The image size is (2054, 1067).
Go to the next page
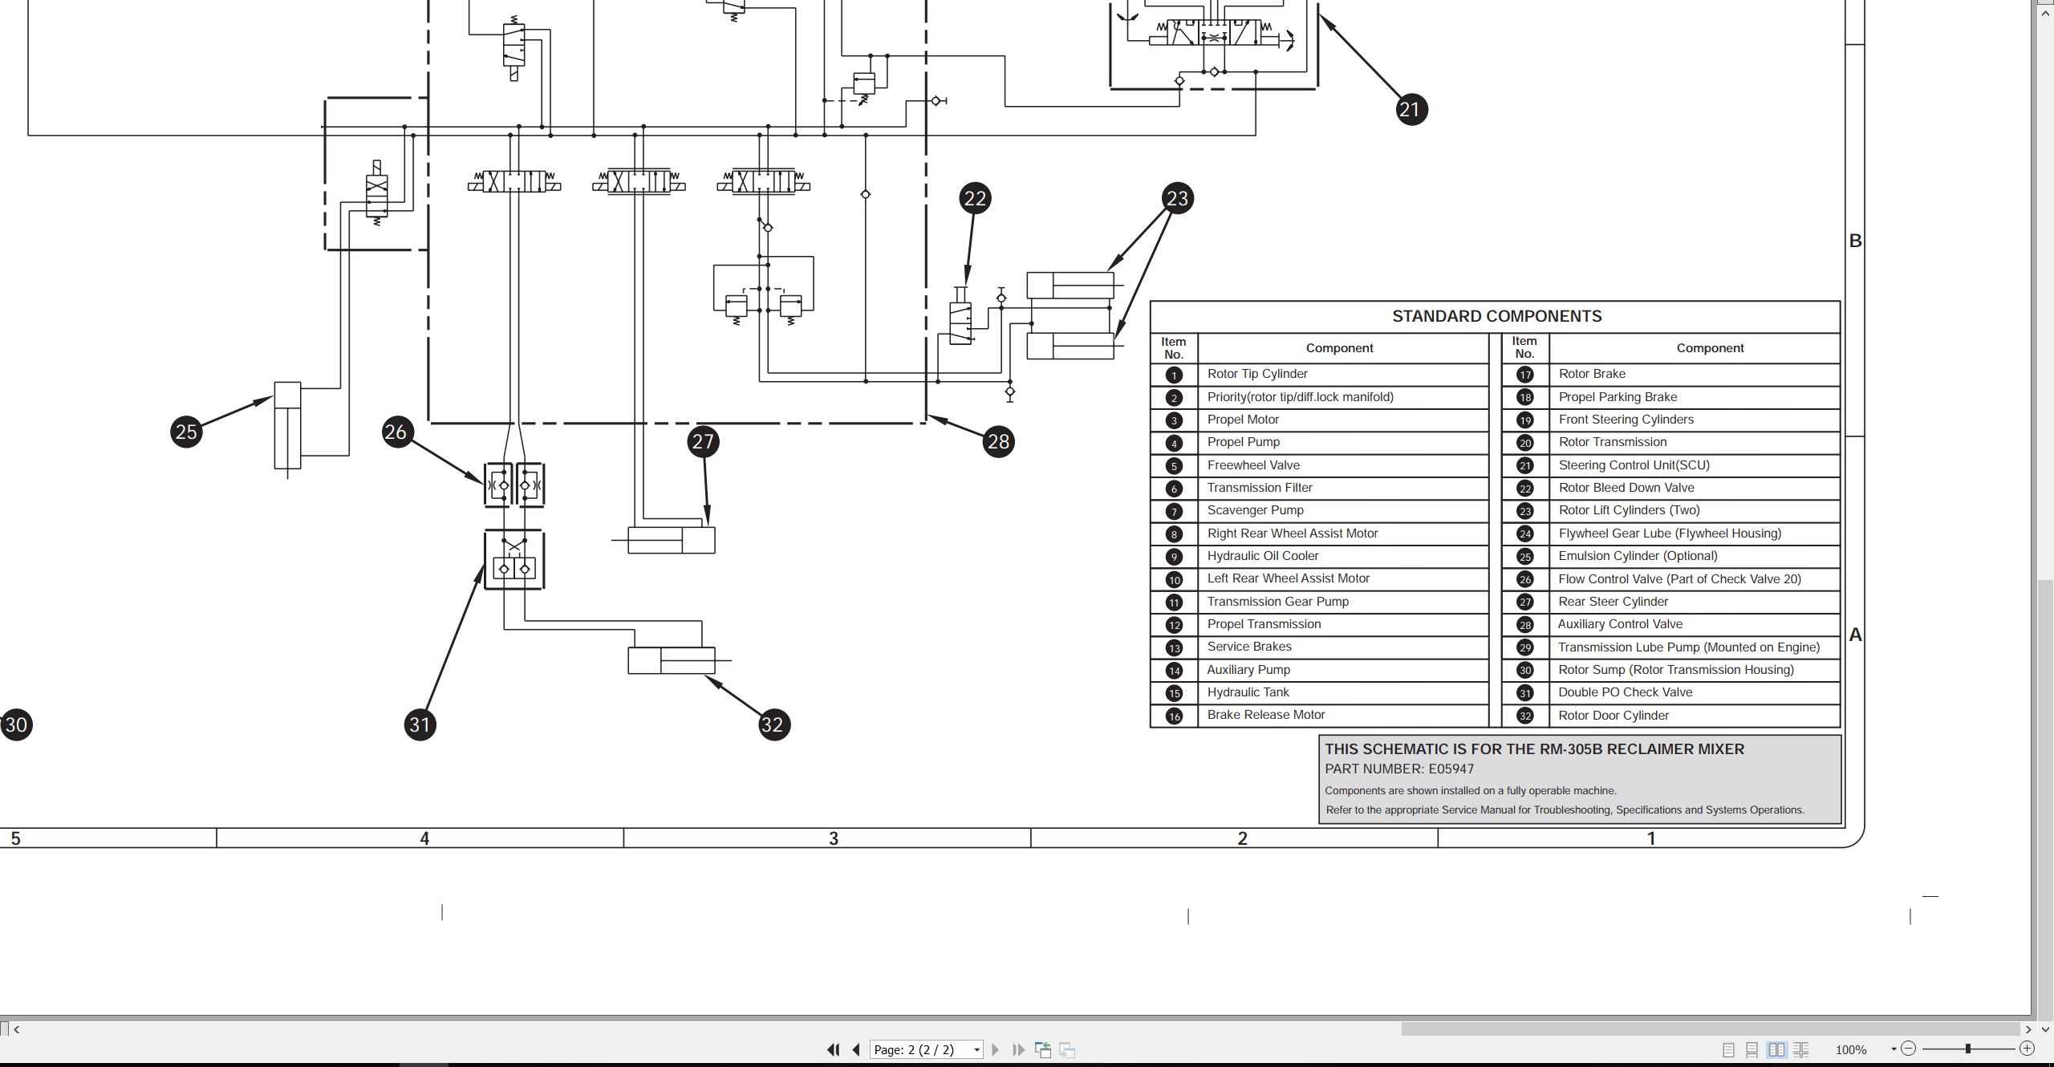click(x=996, y=1049)
